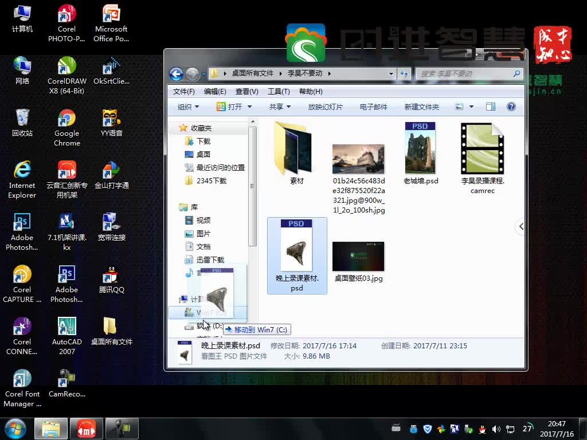
Task: Click the Explorer forward arrow button
Action: [193, 74]
